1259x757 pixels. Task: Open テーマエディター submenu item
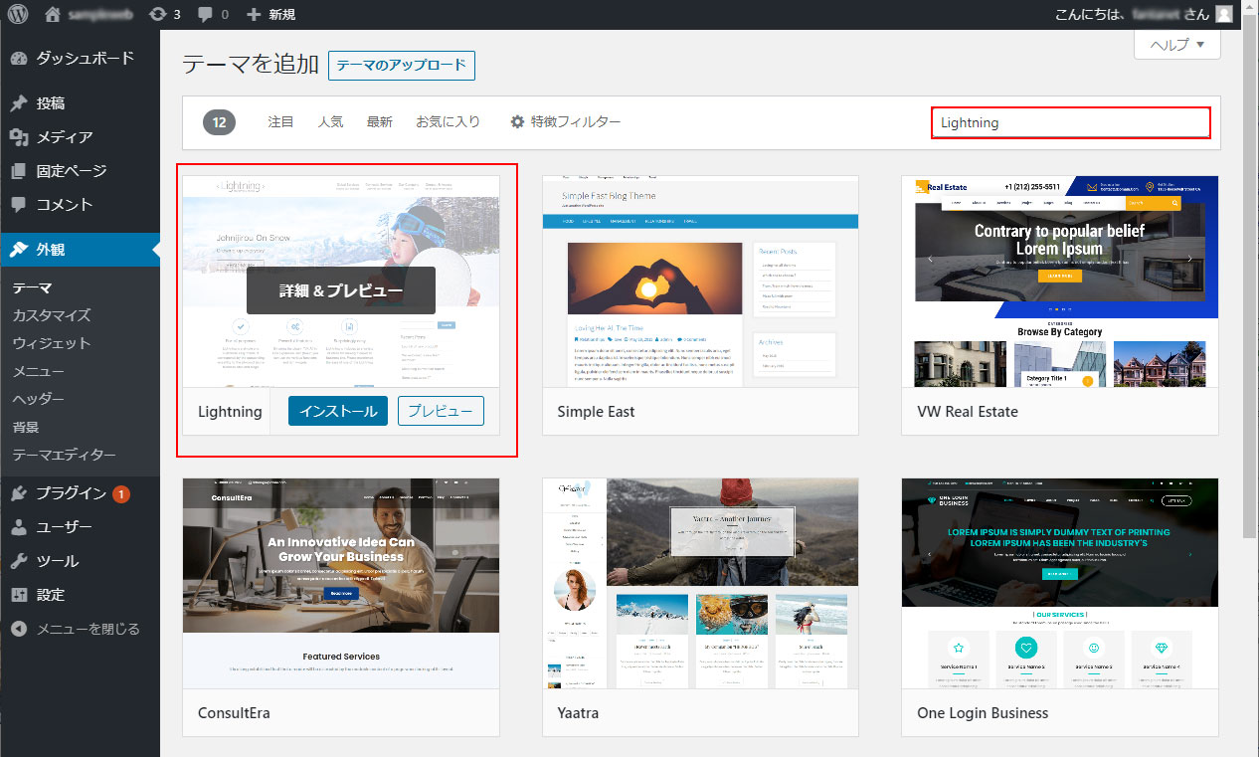(64, 455)
